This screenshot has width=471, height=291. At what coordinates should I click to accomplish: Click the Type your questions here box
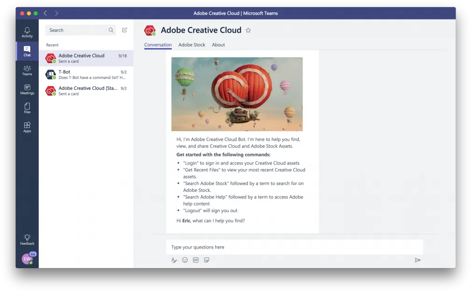(295, 247)
